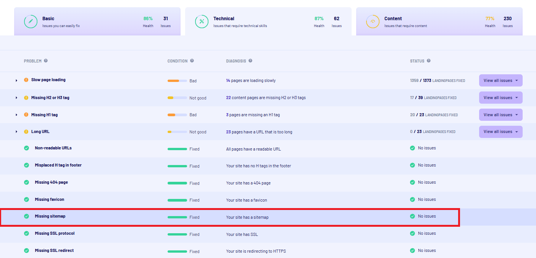Open View all issues dropdown for Long URL

point(500,132)
